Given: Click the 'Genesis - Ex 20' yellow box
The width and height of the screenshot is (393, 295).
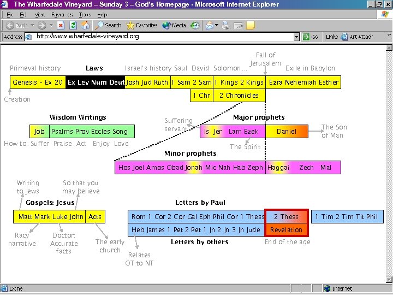Looking at the screenshot, I should pos(38,82).
